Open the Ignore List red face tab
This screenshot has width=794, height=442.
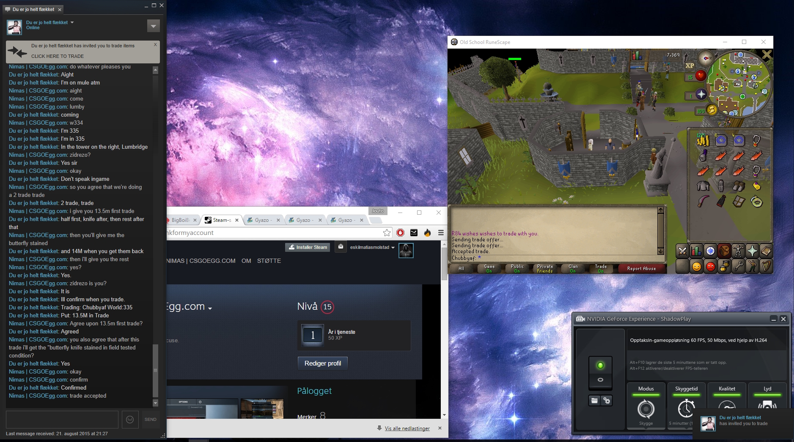710,266
